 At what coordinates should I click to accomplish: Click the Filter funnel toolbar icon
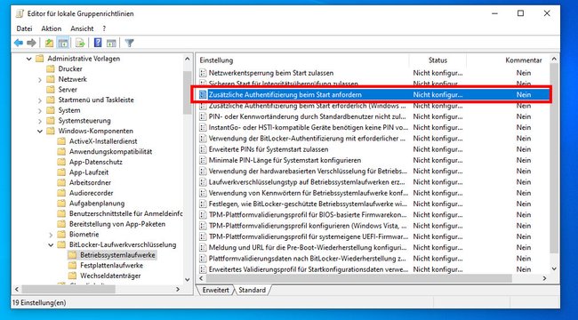[129, 44]
